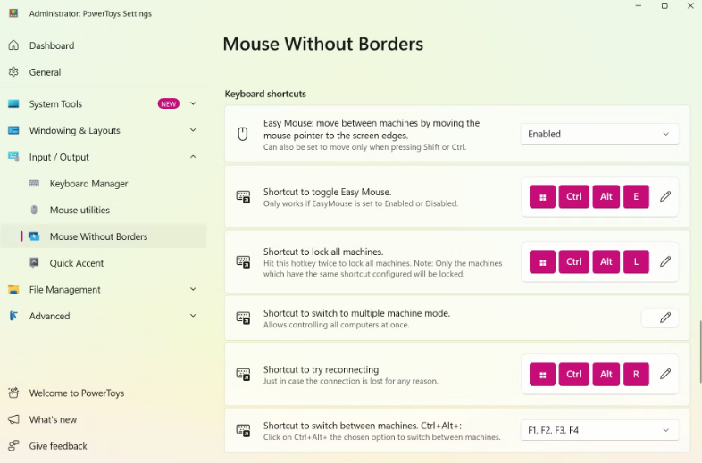Viewport: 702px width, 463px height.
Task: Click the Quick Accent icon
Action: point(34,263)
